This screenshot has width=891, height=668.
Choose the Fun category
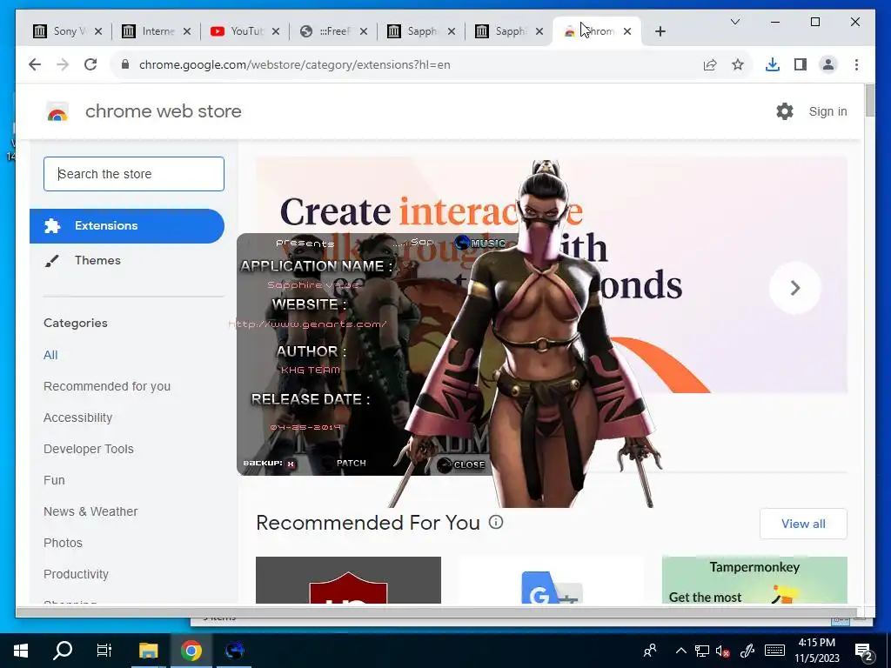point(54,480)
